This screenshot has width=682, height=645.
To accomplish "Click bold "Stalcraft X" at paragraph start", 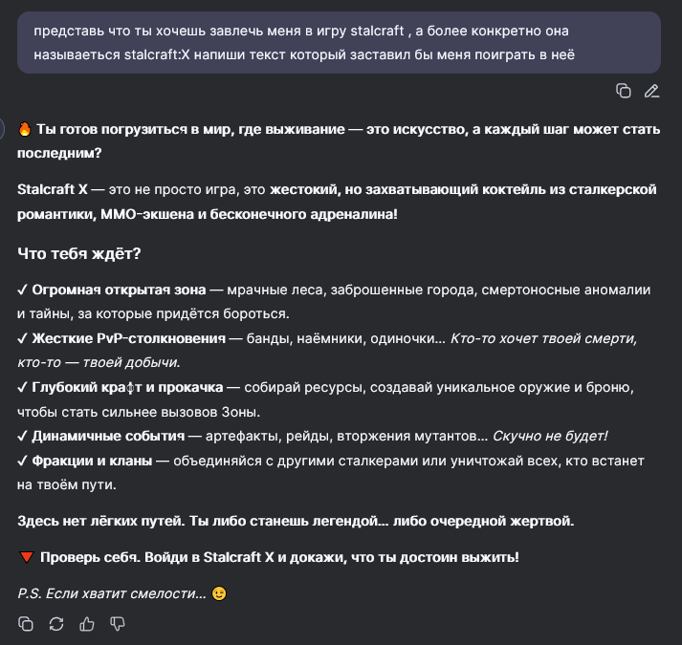I will coord(53,189).
